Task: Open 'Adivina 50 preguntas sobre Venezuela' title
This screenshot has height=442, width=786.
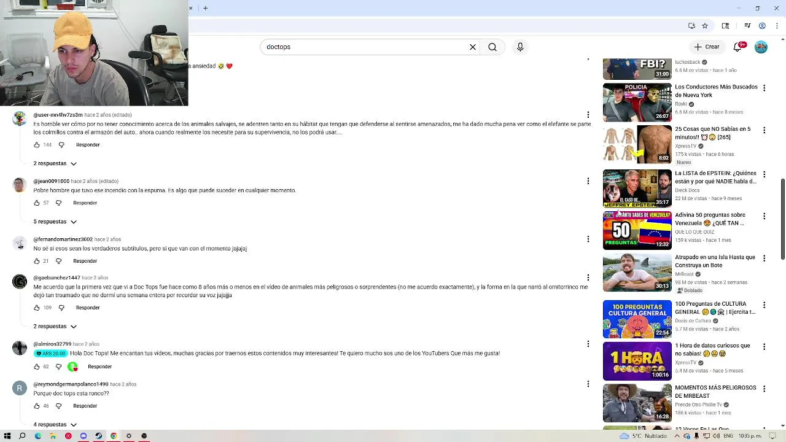Action: point(710,219)
